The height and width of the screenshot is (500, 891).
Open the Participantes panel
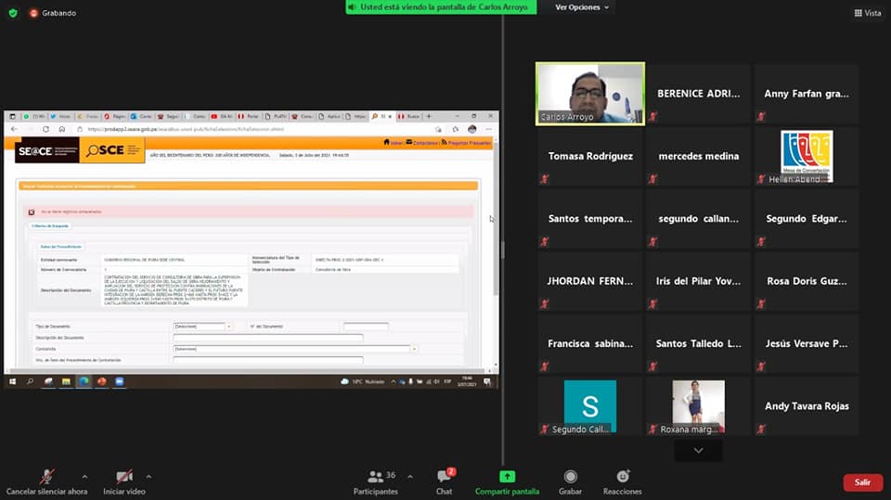click(376, 481)
